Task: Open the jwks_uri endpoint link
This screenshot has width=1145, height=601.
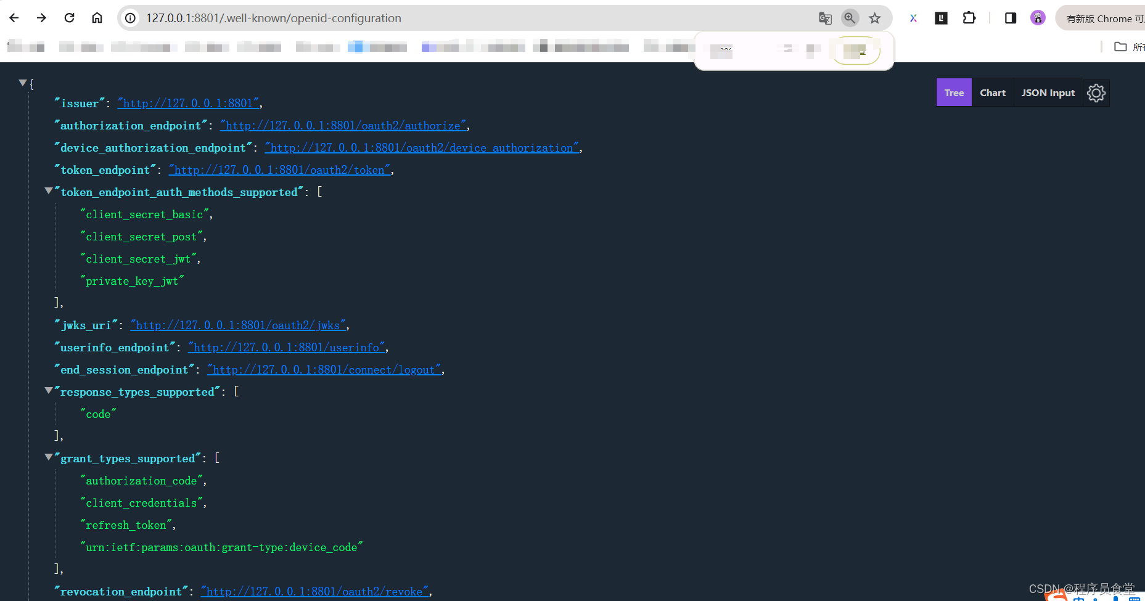Action: 238,325
